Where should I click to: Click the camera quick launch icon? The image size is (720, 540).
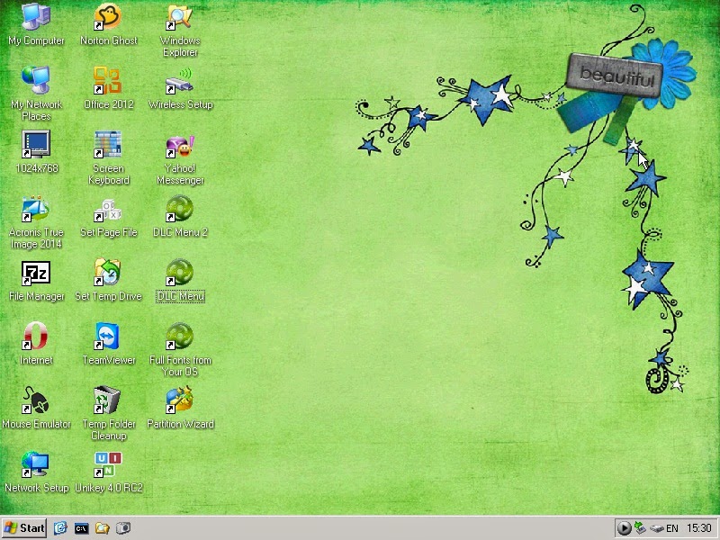point(123,528)
